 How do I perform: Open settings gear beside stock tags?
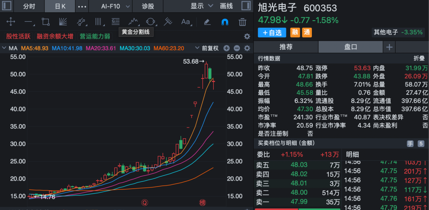point(247,36)
